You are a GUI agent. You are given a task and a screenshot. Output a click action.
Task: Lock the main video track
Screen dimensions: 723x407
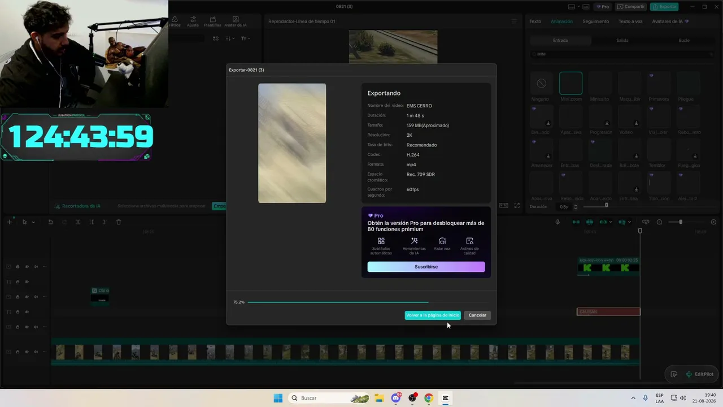tap(18, 352)
